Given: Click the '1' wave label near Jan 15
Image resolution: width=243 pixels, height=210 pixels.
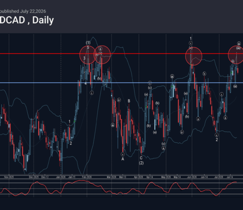Looking at the screenshot, I should (70, 122).
